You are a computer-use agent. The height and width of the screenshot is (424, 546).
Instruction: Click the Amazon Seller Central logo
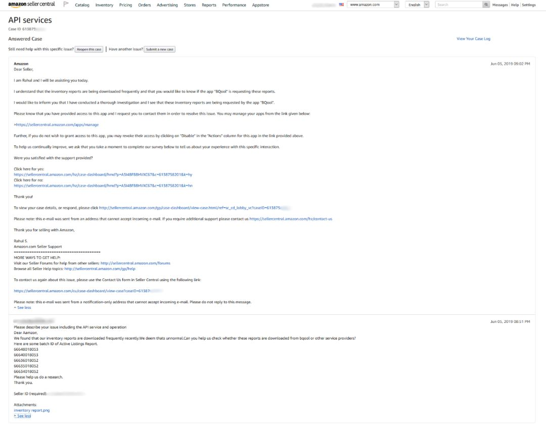[31, 5]
